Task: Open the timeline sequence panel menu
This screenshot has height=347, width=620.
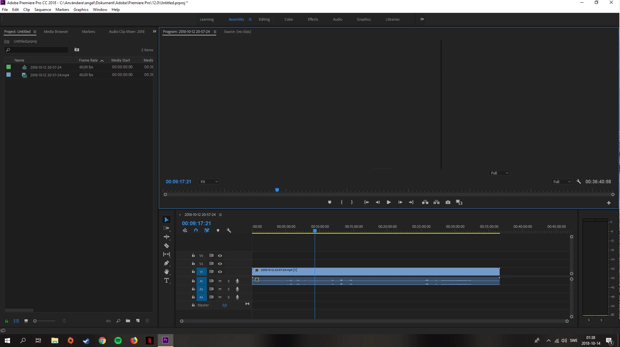Action: pos(220,215)
